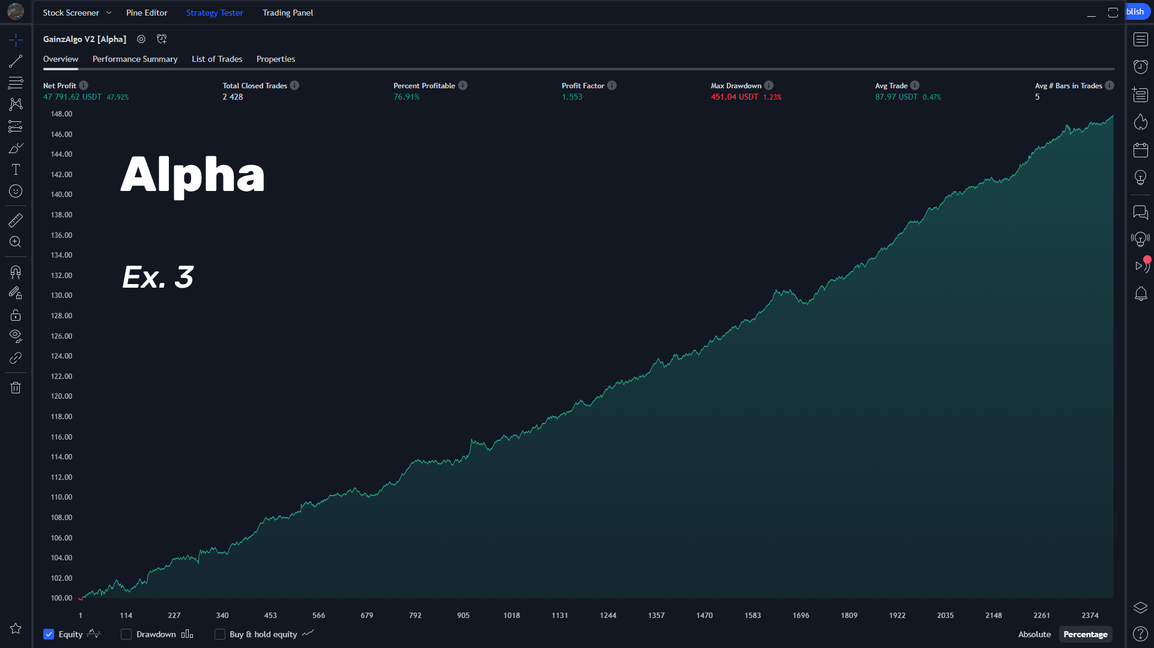Open the Pine Editor panel
The width and height of the screenshot is (1154, 648).
pyautogui.click(x=147, y=13)
